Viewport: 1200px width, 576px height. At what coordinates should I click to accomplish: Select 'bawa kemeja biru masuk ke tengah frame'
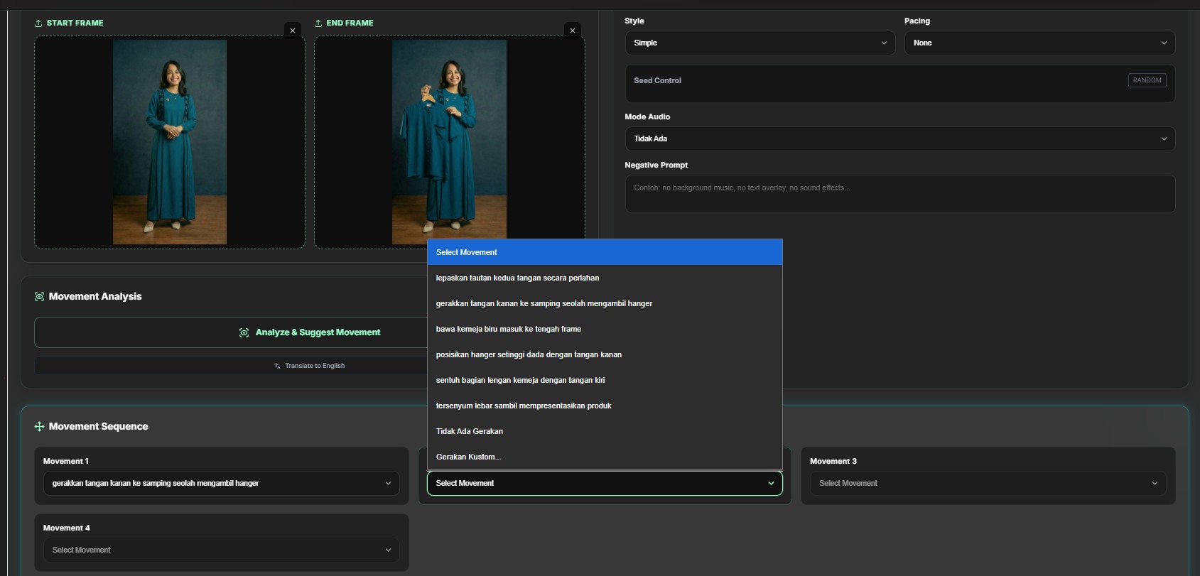509,330
